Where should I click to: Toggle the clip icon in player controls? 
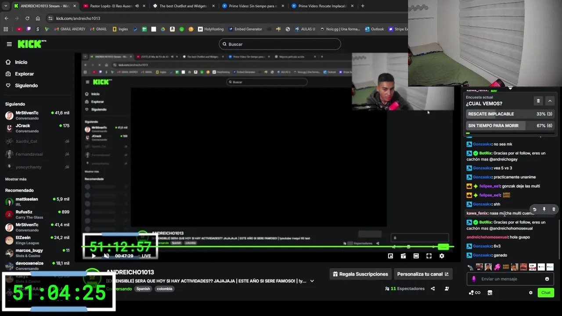click(x=403, y=256)
